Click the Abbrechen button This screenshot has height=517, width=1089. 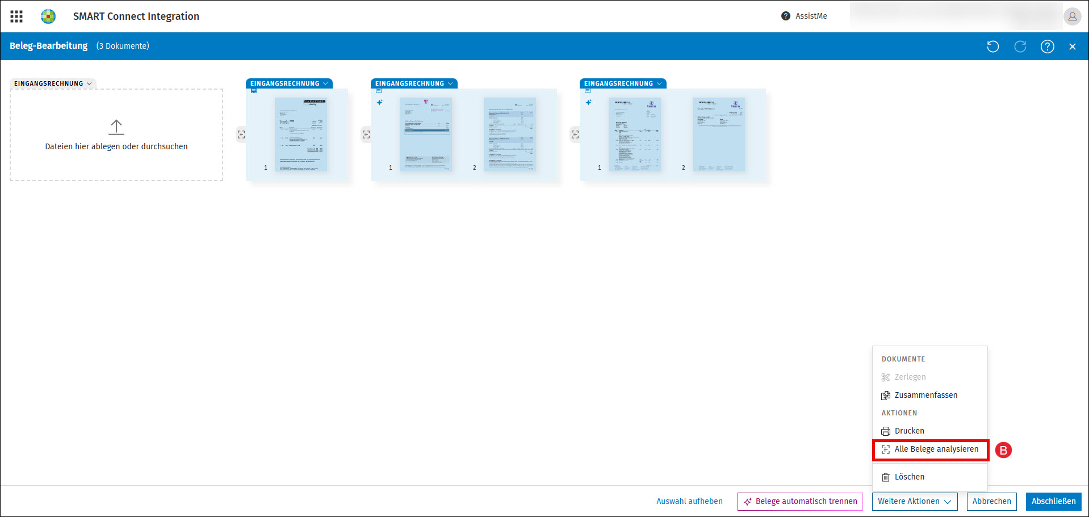991,502
